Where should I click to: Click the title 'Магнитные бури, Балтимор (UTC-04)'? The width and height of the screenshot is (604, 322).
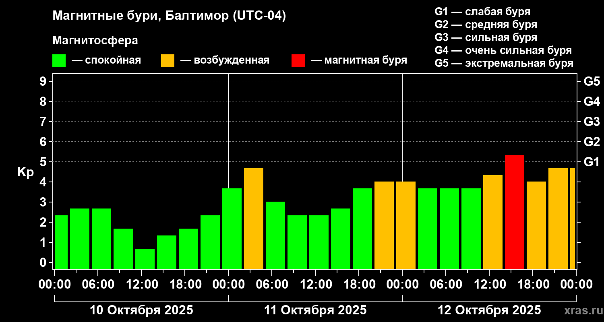point(169,16)
